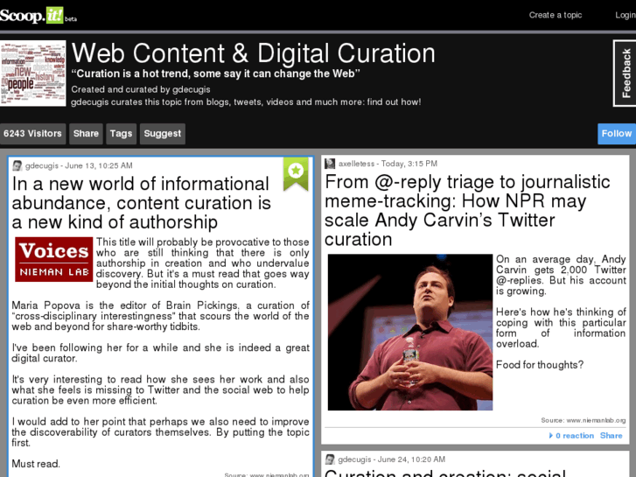Screen dimensions: 636x477
Task: Open Source www.niemanlab.org on NPR post
Action: 584,420
